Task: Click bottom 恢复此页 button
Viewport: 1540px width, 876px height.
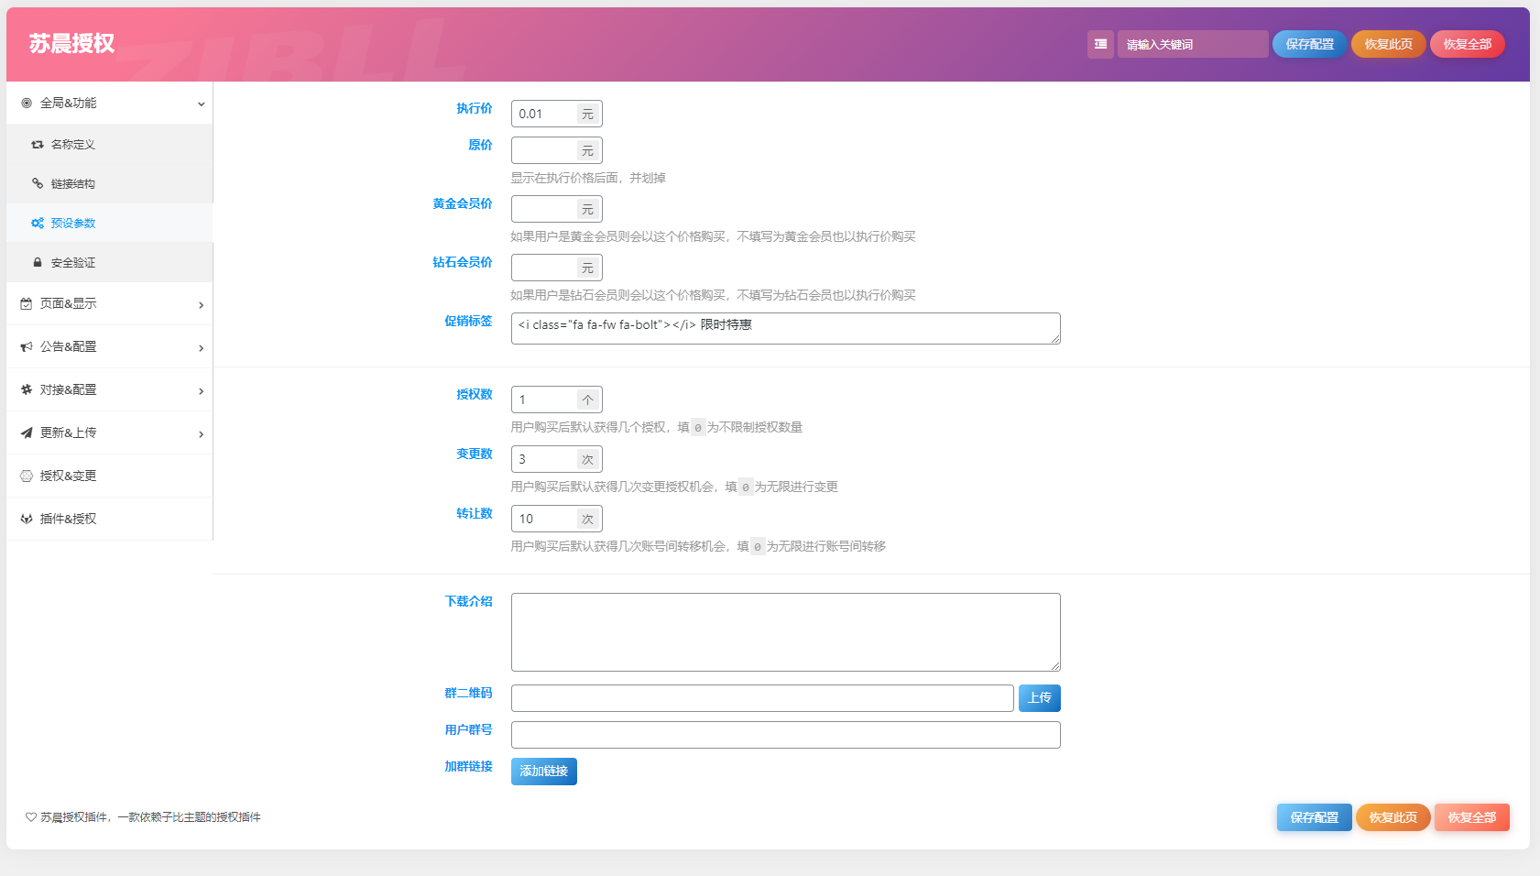Action: coord(1393,817)
